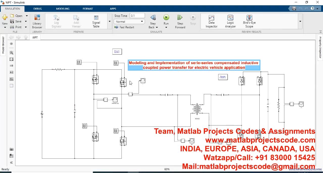Collapse the left palette with double chevron

point(11,163)
